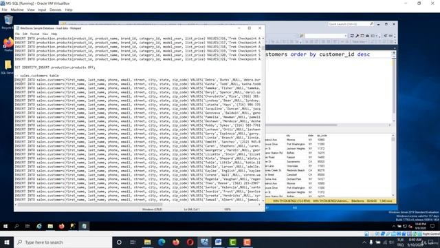Open the green Camtasia icon on the host taskbar
The width and height of the screenshot is (440, 248).
pos(232,242)
